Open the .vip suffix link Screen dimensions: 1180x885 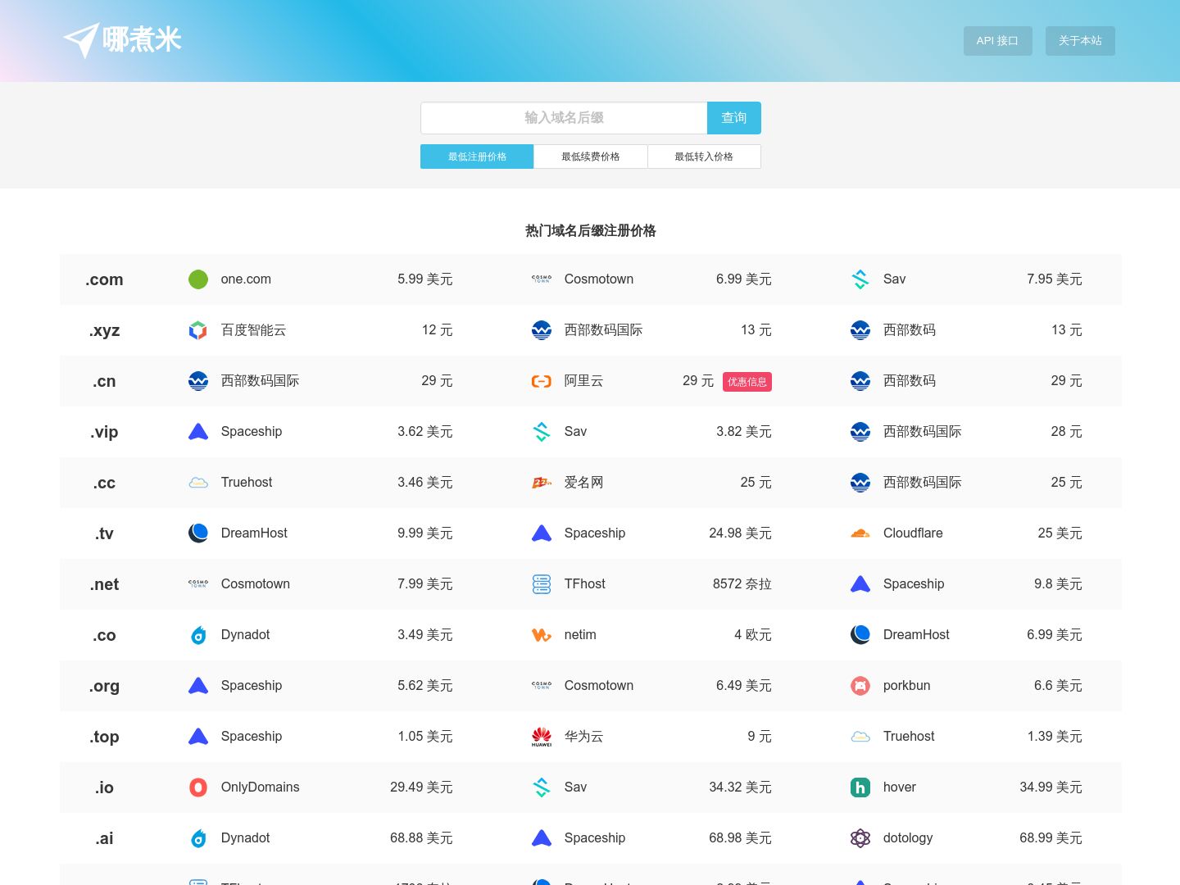pyautogui.click(x=104, y=432)
